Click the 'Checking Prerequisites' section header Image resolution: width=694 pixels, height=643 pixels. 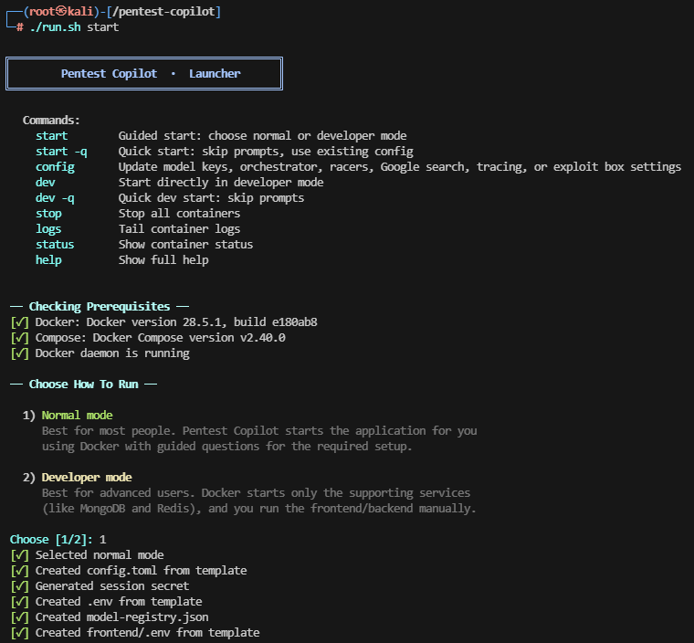click(100, 307)
